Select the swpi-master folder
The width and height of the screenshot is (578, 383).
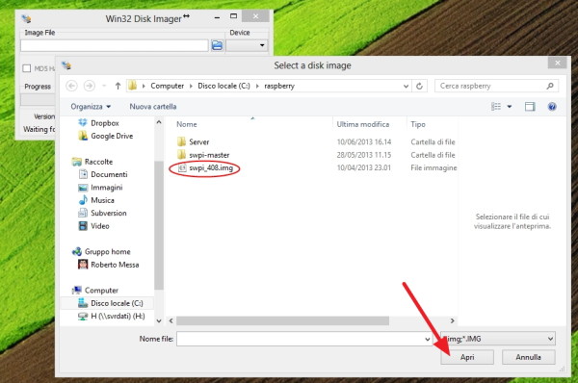tap(209, 155)
